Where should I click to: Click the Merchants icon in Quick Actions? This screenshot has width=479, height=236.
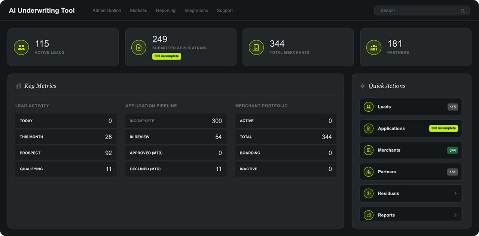(369, 150)
